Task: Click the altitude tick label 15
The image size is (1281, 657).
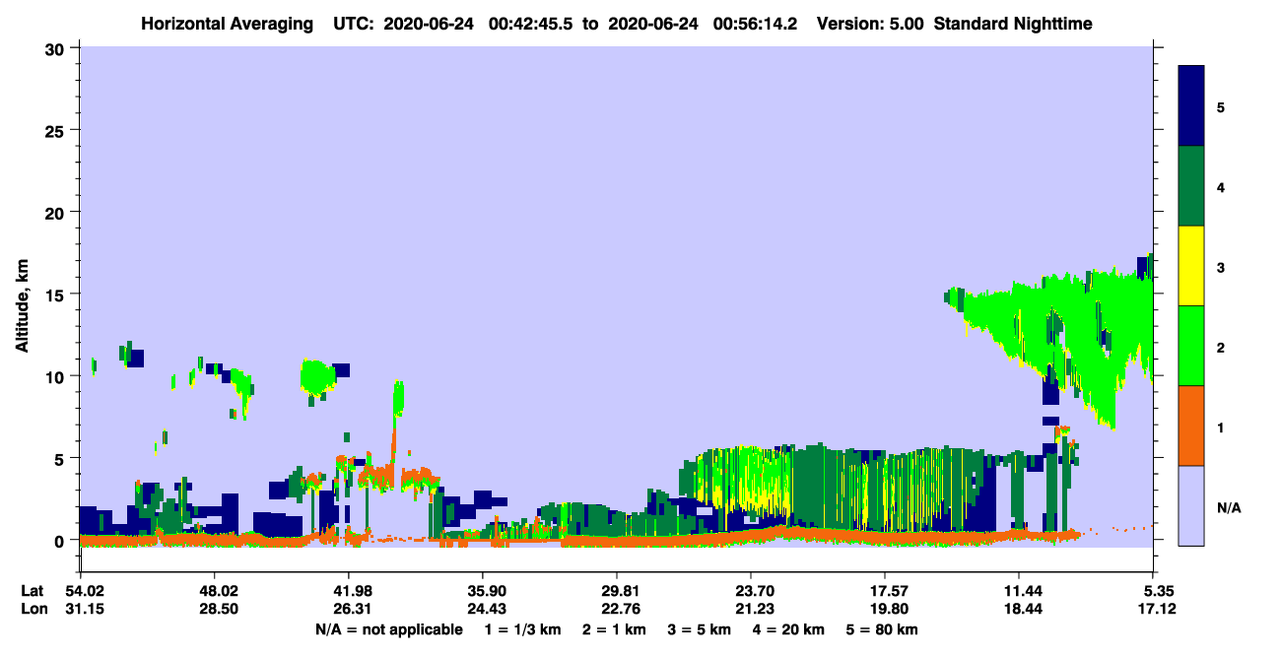Action: 57,294
